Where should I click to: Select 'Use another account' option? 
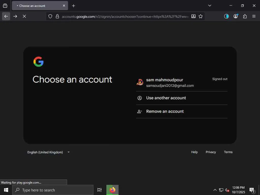(x=182, y=98)
